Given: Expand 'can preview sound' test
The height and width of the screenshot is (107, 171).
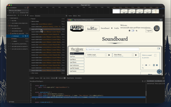Looking at the screenshot, I should tap(9, 31).
